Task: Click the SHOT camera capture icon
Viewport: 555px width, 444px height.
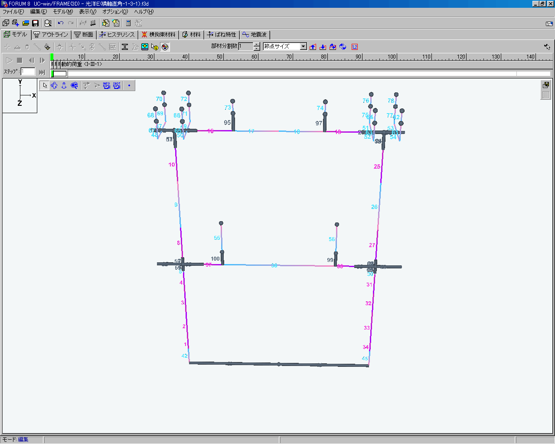Action: point(117,85)
